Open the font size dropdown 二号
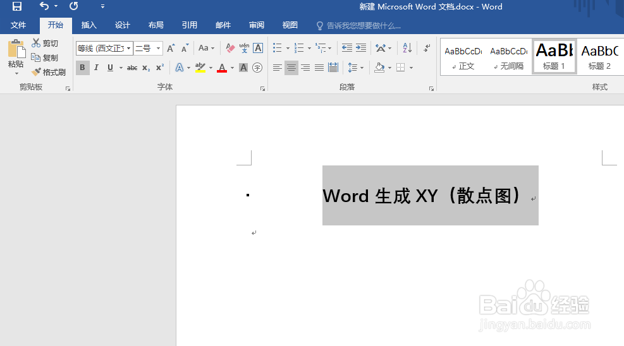Image resolution: width=624 pixels, height=346 pixels. point(159,49)
